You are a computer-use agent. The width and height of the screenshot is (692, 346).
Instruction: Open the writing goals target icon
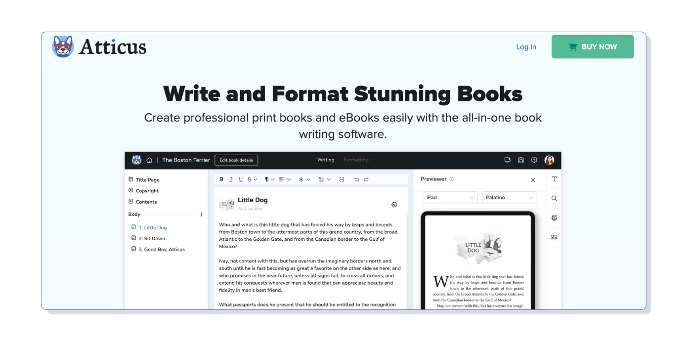(554, 217)
